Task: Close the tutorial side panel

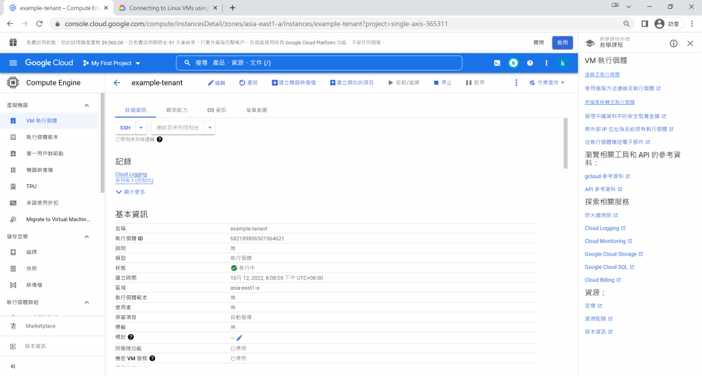Action: [x=690, y=43]
